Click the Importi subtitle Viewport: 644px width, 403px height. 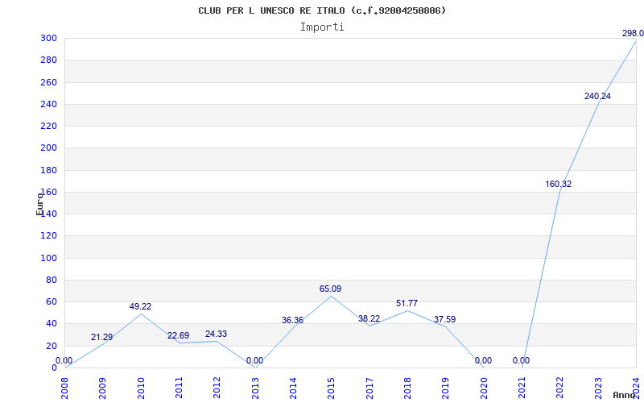point(322,27)
